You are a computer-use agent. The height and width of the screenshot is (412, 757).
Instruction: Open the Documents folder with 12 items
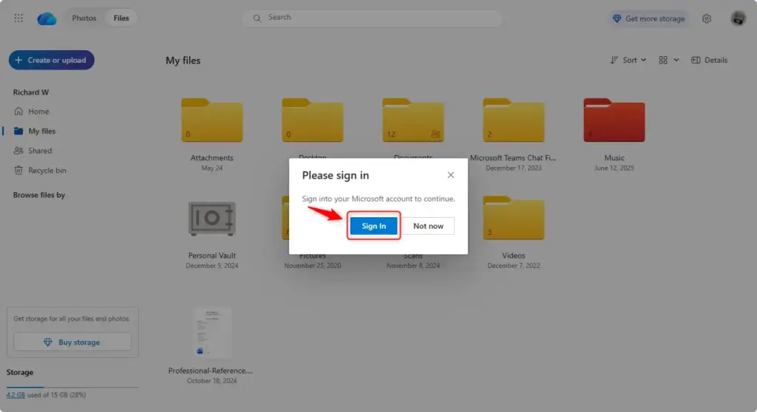[x=413, y=120]
